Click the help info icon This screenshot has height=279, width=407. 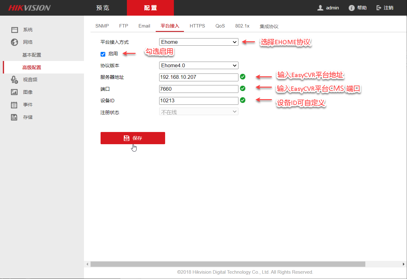352,8
